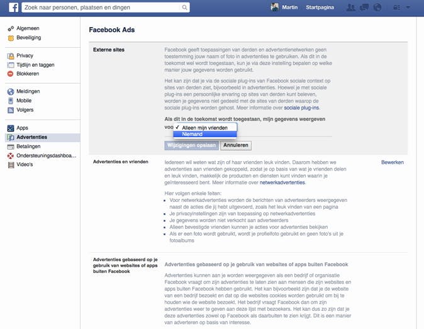Open the friend requests icon
Viewport: 424px width, 329px height.
coord(351,8)
